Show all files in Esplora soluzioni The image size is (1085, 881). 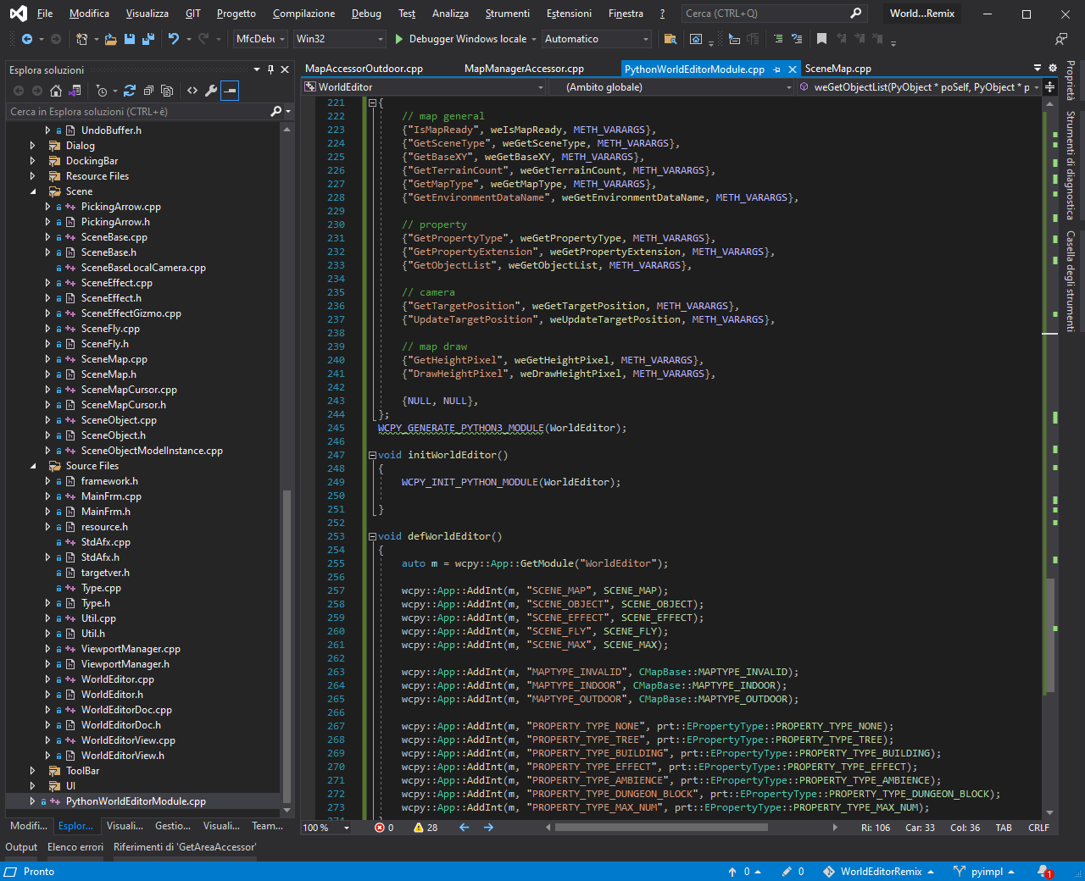tap(169, 90)
